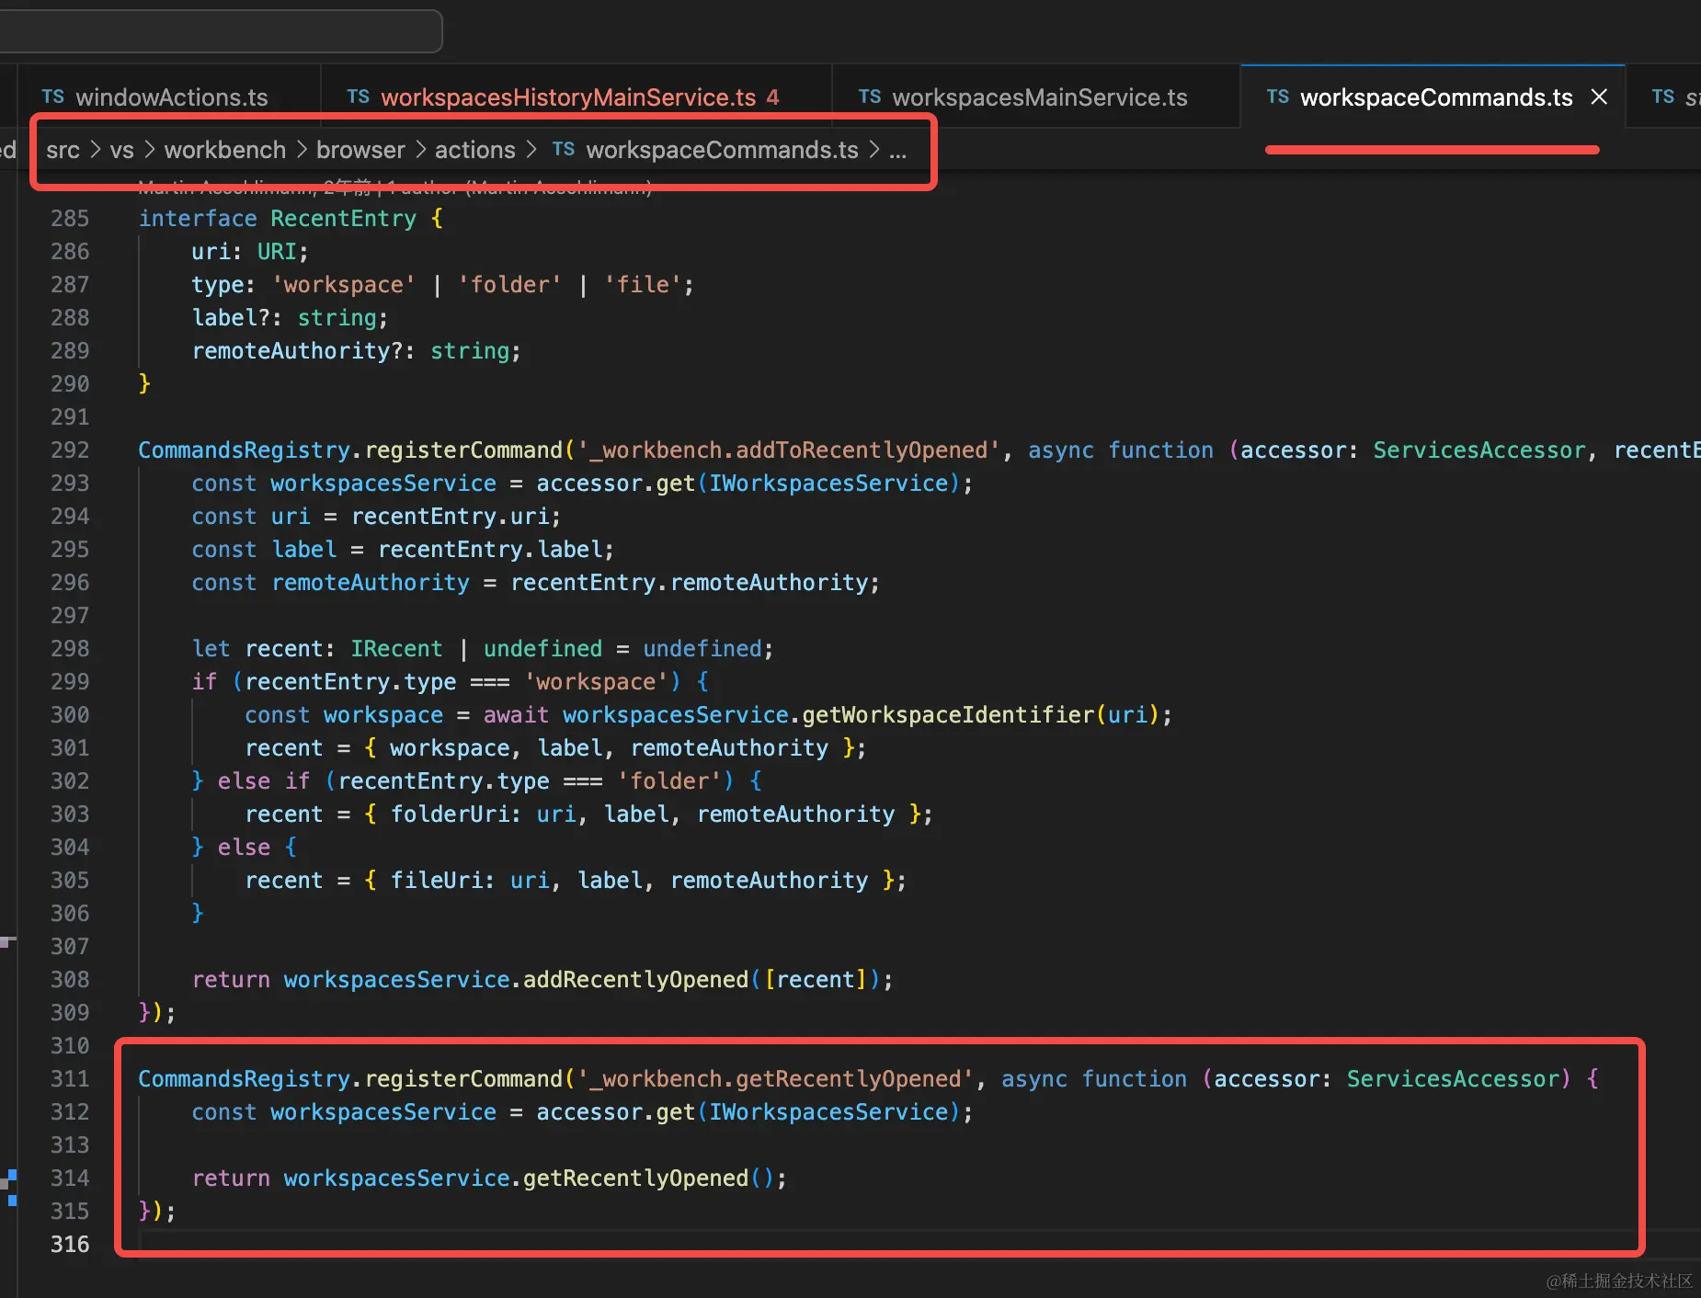Click 'getWorkspaceIdentifier' on line 300
The image size is (1701, 1298).
pyautogui.click(x=948, y=714)
